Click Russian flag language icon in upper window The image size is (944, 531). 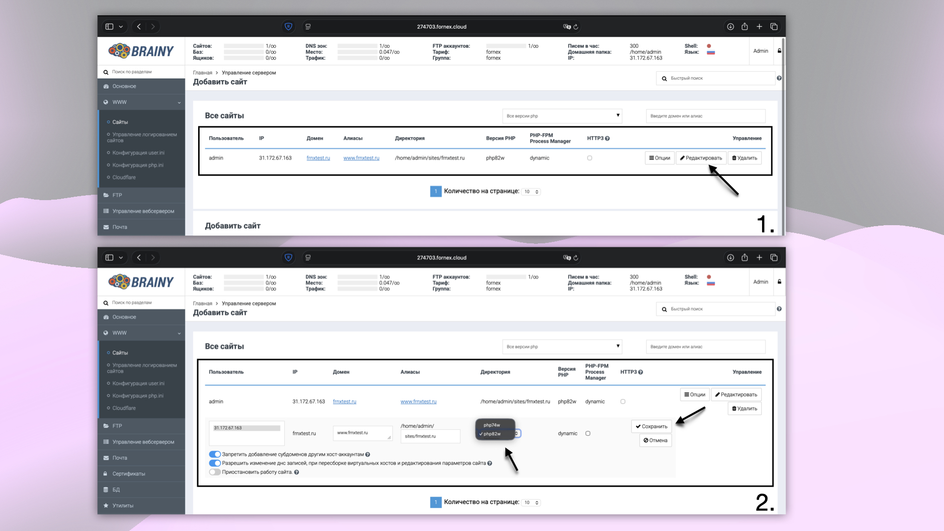(710, 52)
